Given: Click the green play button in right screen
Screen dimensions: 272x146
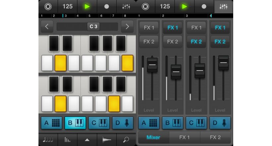Looking at the screenshot, I should (184, 7).
